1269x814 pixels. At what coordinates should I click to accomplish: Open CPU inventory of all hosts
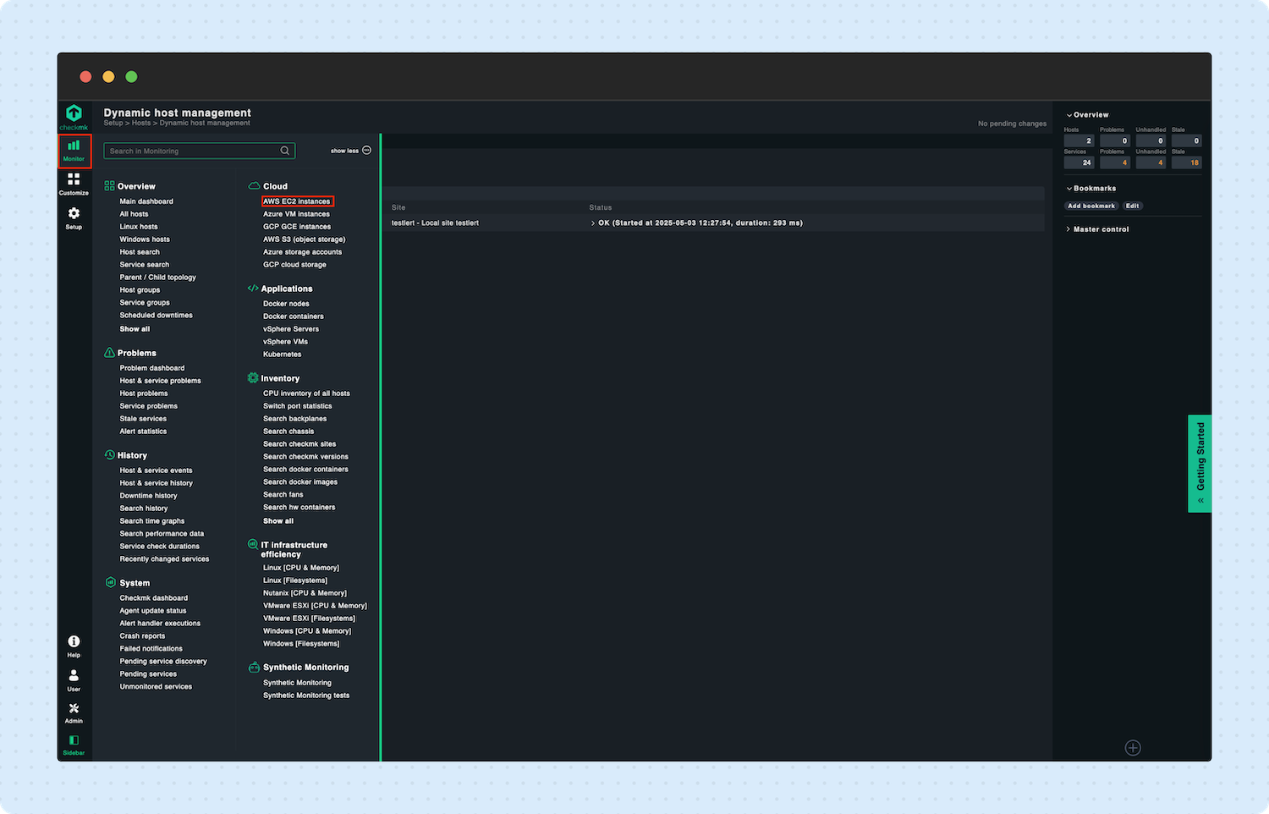point(306,393)
